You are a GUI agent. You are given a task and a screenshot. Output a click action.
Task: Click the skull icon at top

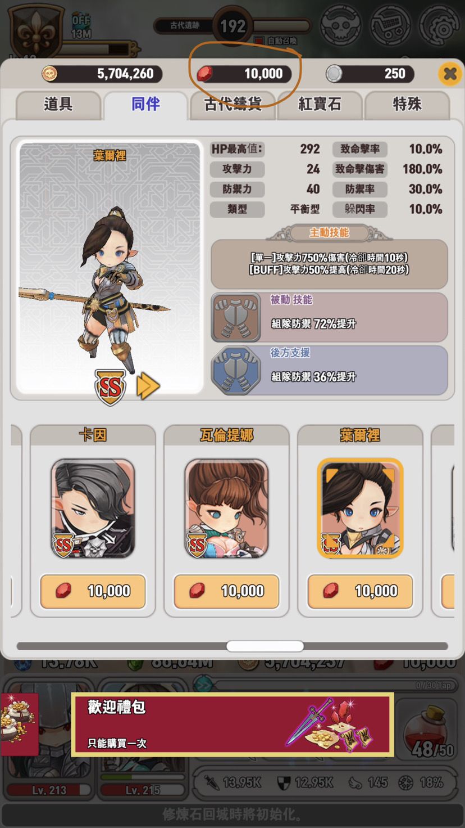tap(341, 24)
